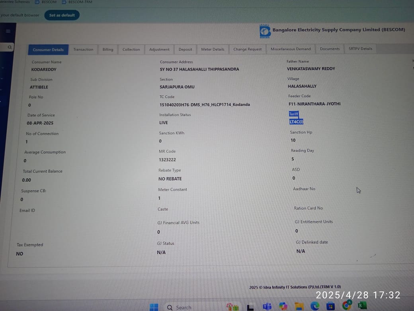Open the BESCOM-TRM bookmark
Image resolution: width=414 pixels, height=311 pixels.
click(x=77, y=2)
